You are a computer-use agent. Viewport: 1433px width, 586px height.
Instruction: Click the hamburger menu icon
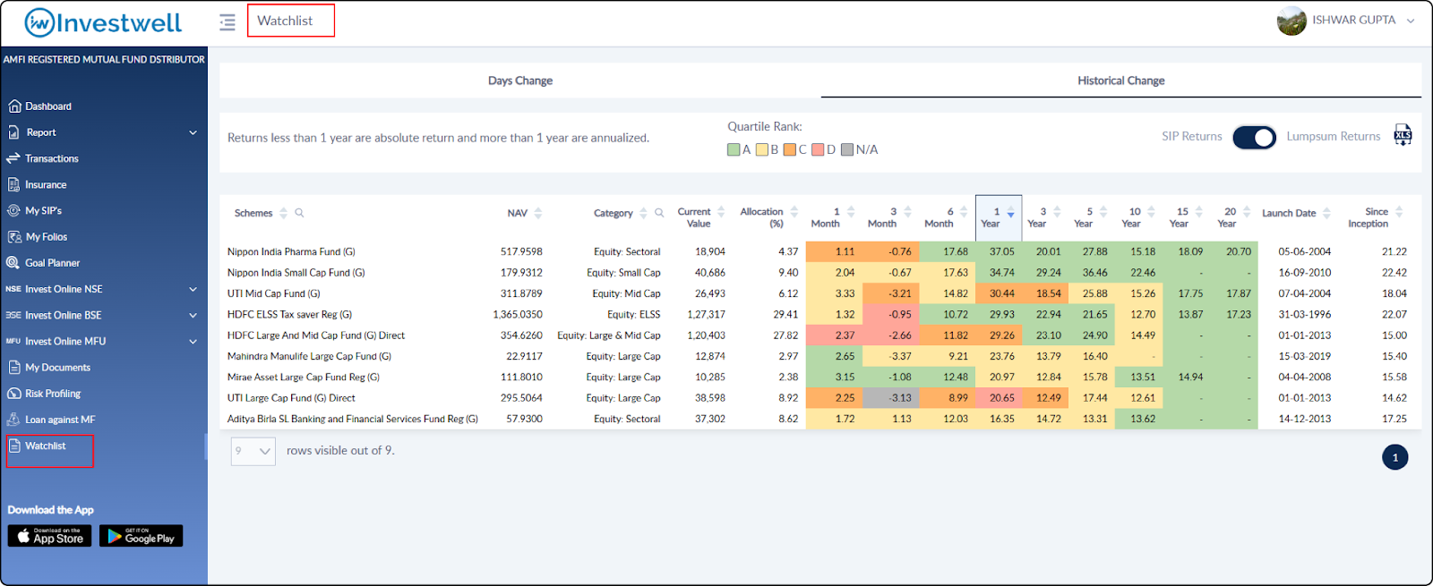click(x=227, y=21)
